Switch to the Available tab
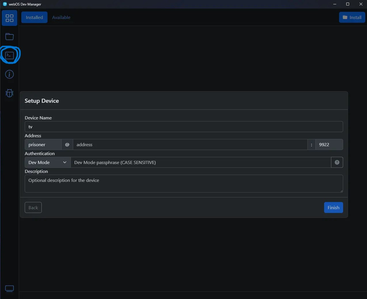Viewport: 367px width, 299px height. coord(61,18)
